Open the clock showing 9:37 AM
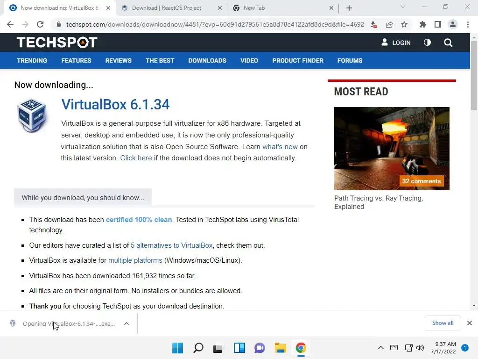Image resolution: width=478 pixels, height=359 pixels. [x=443, y=348]
